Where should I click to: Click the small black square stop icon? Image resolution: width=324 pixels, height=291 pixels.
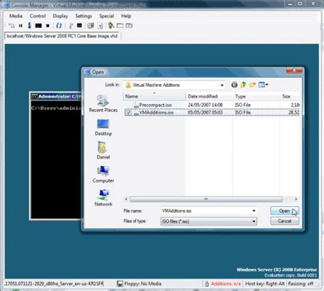(x=48, y=26)
